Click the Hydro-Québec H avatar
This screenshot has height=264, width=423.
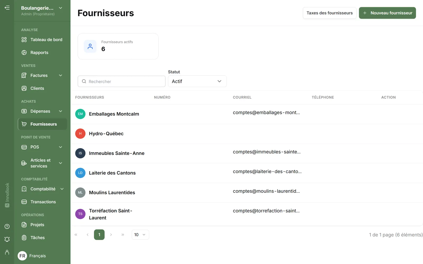coord(80,134)
